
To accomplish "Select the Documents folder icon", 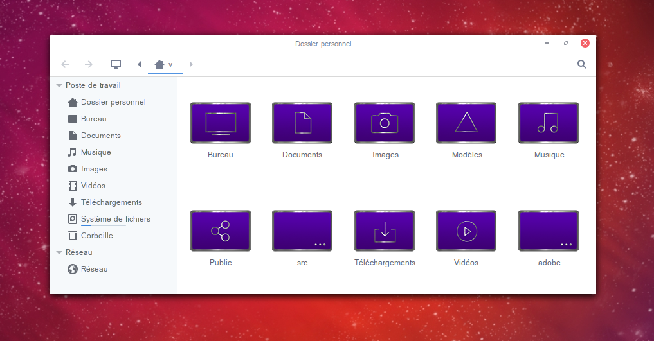I will pos(302,123).
